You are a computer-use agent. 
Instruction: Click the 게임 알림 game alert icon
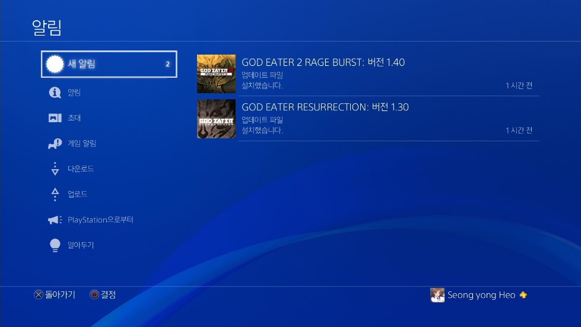coord(55,143)
